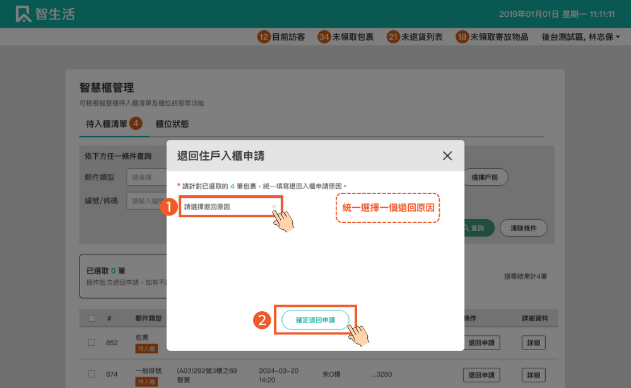Check the checkbox for row 874
This screenshot has width=631, height=388.
[91, 375]
